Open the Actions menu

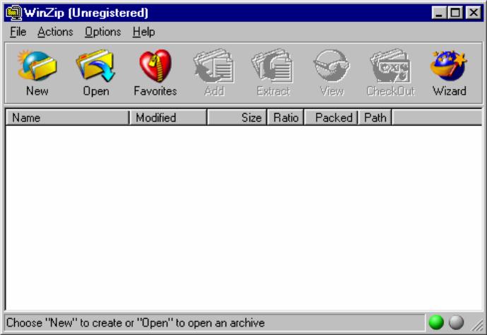click(55, 32)
